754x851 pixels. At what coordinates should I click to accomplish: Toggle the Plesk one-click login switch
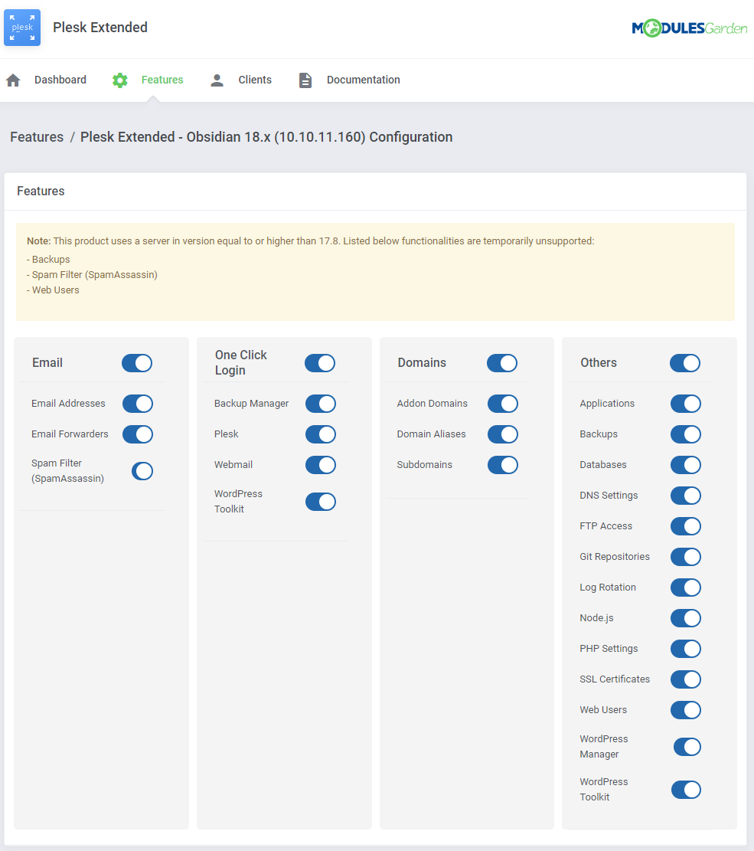[321, 434]
